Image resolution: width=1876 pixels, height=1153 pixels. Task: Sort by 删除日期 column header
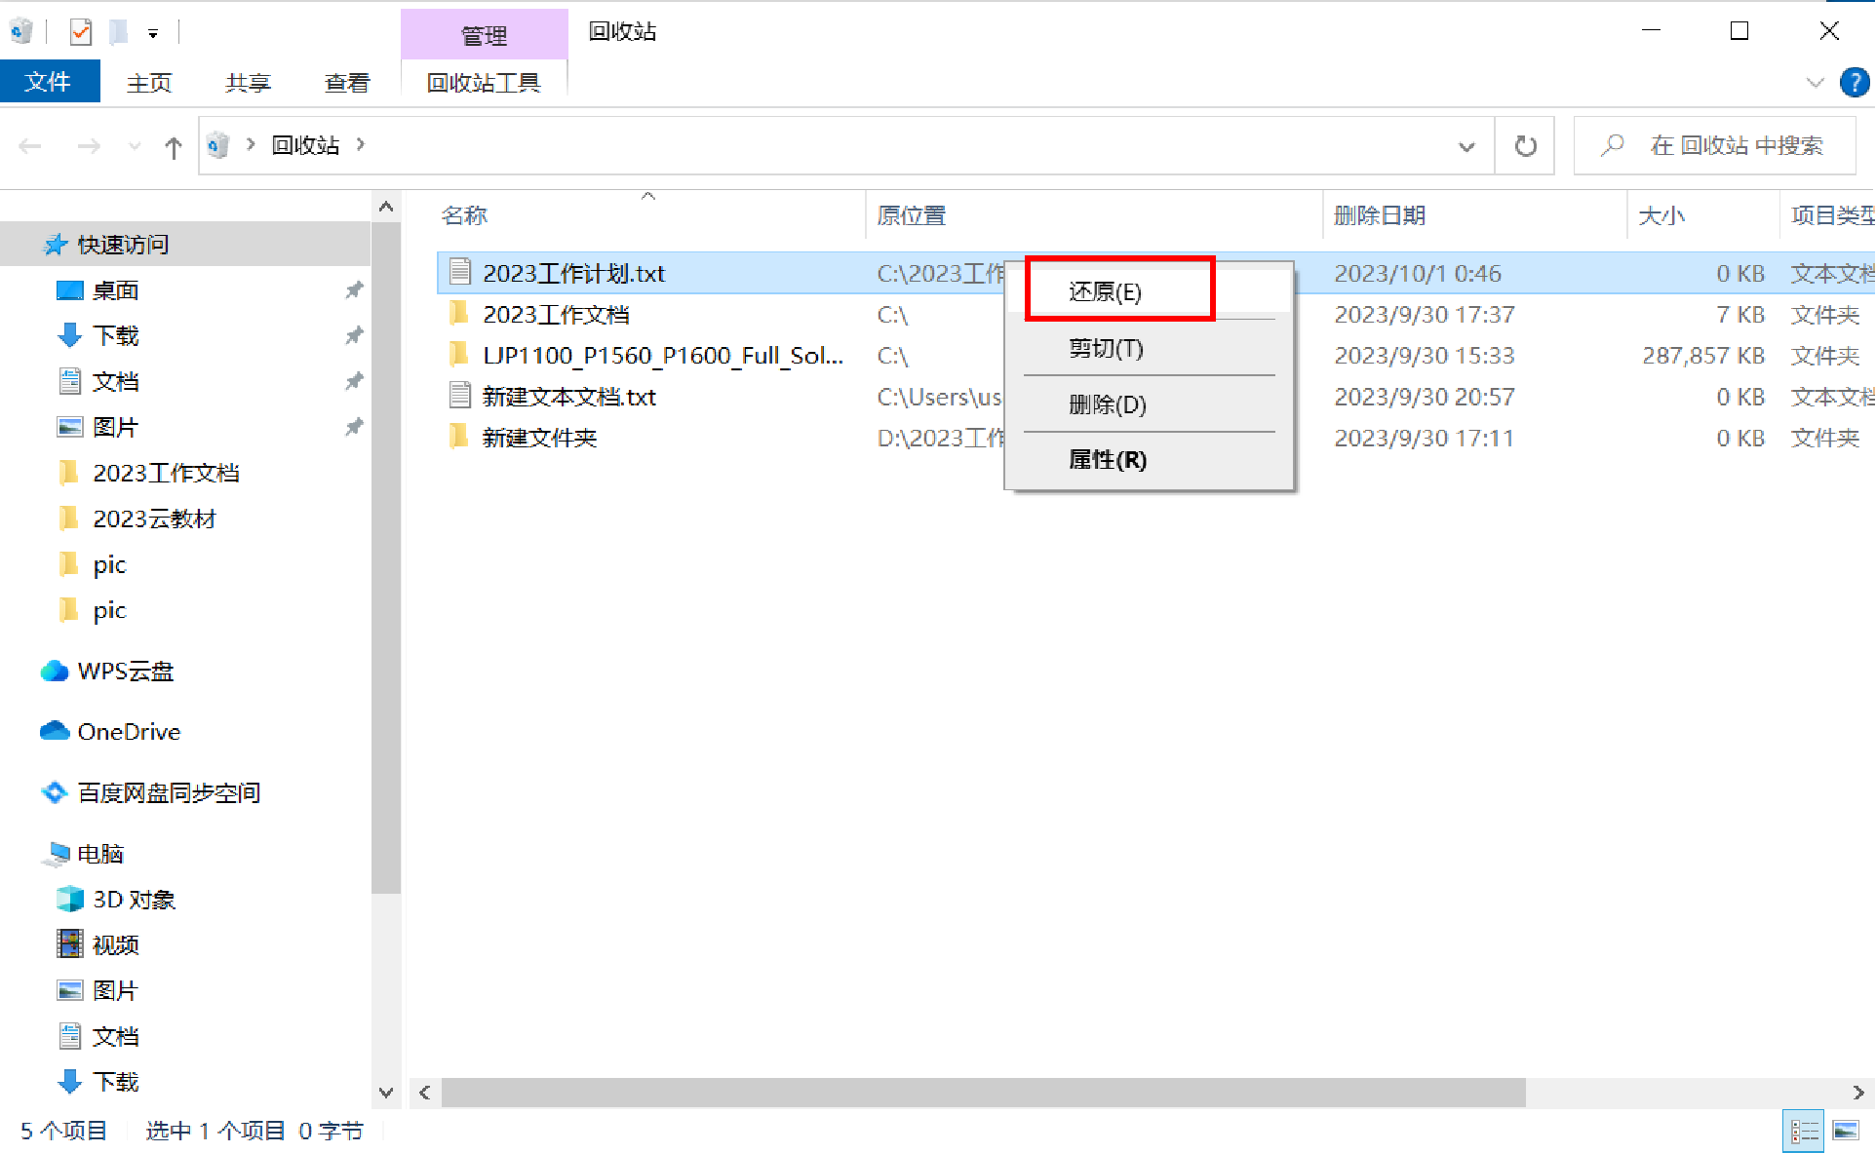click(1379, 215)
